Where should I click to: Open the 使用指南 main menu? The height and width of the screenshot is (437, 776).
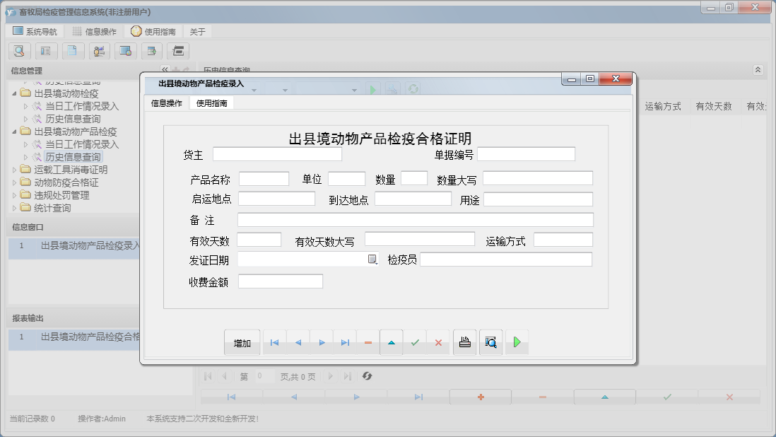153,31
